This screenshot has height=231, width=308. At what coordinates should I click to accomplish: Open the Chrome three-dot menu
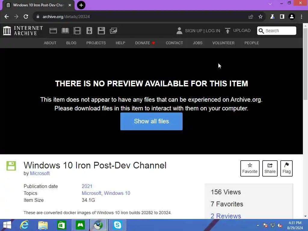[x=301, y=17]
